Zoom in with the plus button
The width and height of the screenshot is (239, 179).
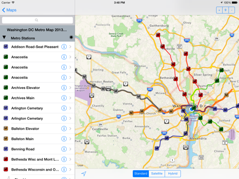(219, 10)
